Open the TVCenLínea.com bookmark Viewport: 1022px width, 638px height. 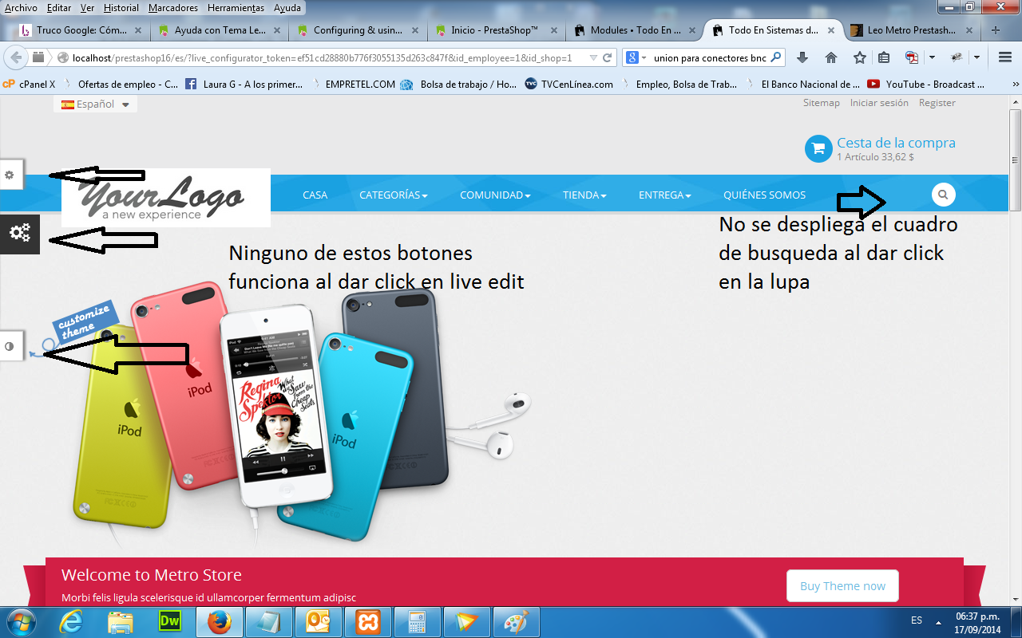[569, 84]
